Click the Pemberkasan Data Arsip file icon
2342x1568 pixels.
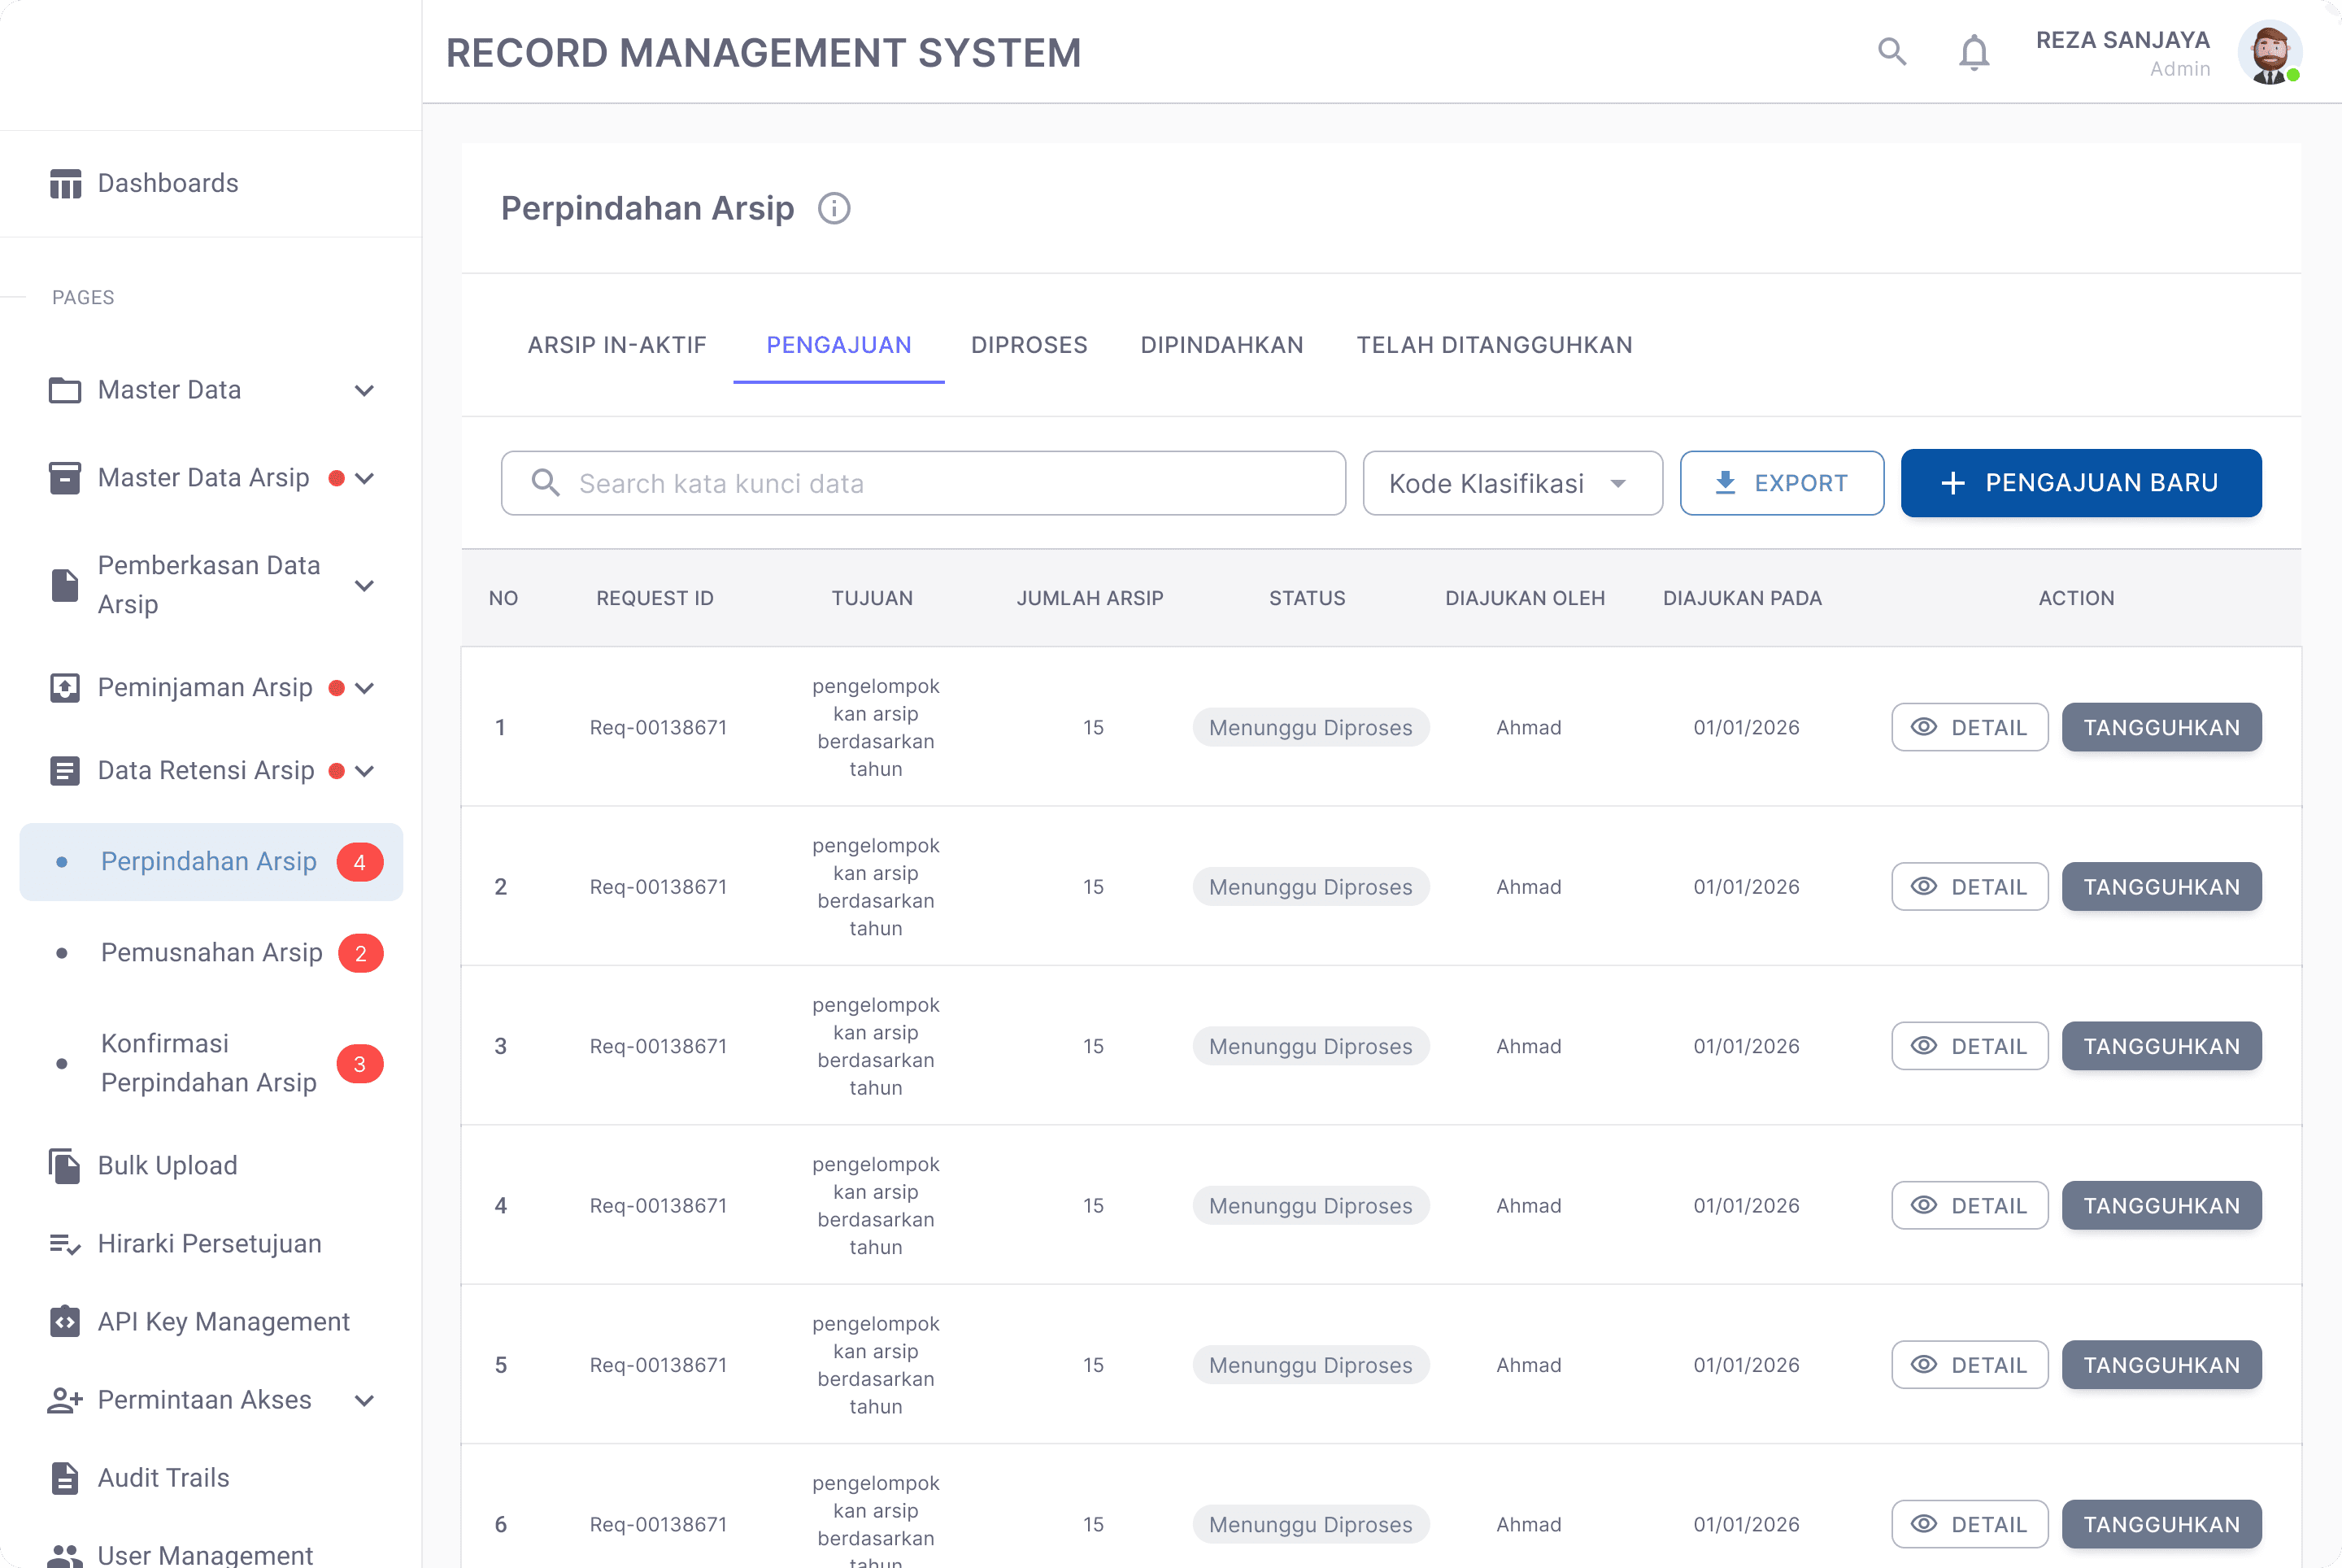coord(65,585)
